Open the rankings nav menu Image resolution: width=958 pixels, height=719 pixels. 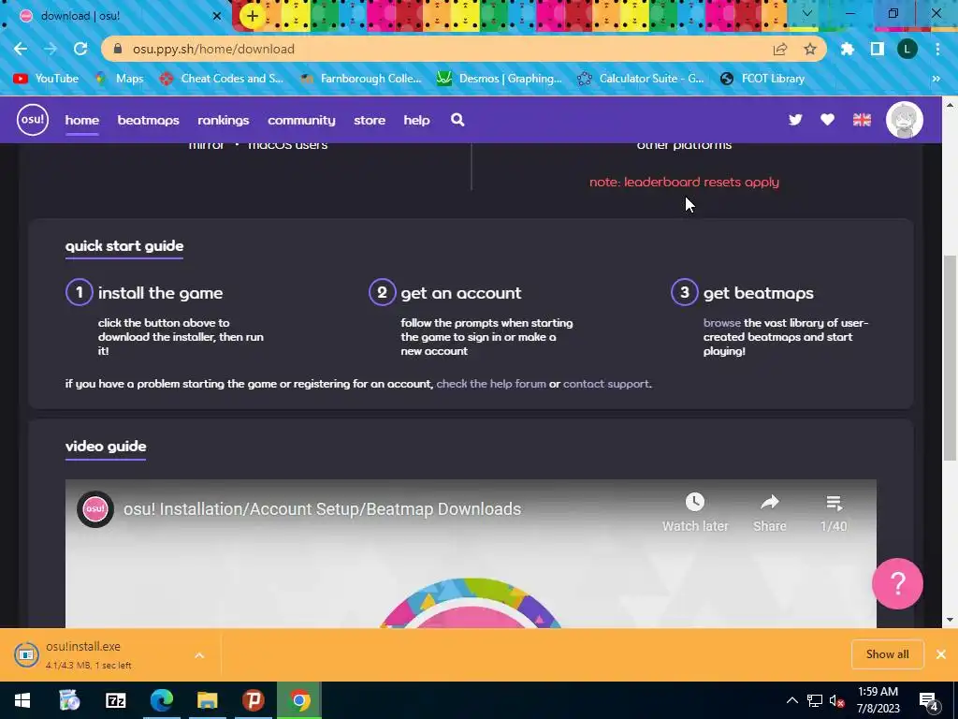223,120
